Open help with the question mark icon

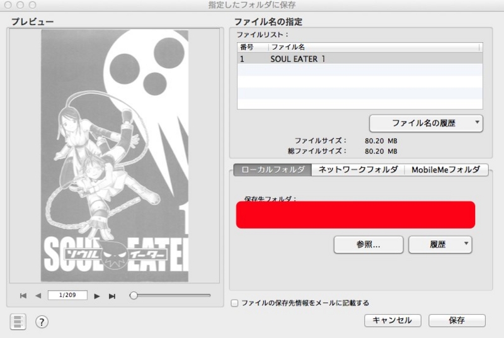coord(42,322)
